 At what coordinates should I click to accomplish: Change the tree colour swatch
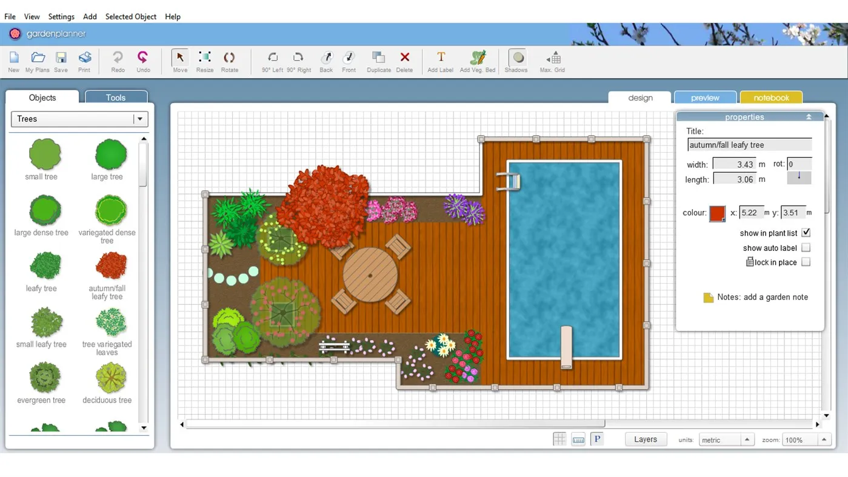point(717,213)
